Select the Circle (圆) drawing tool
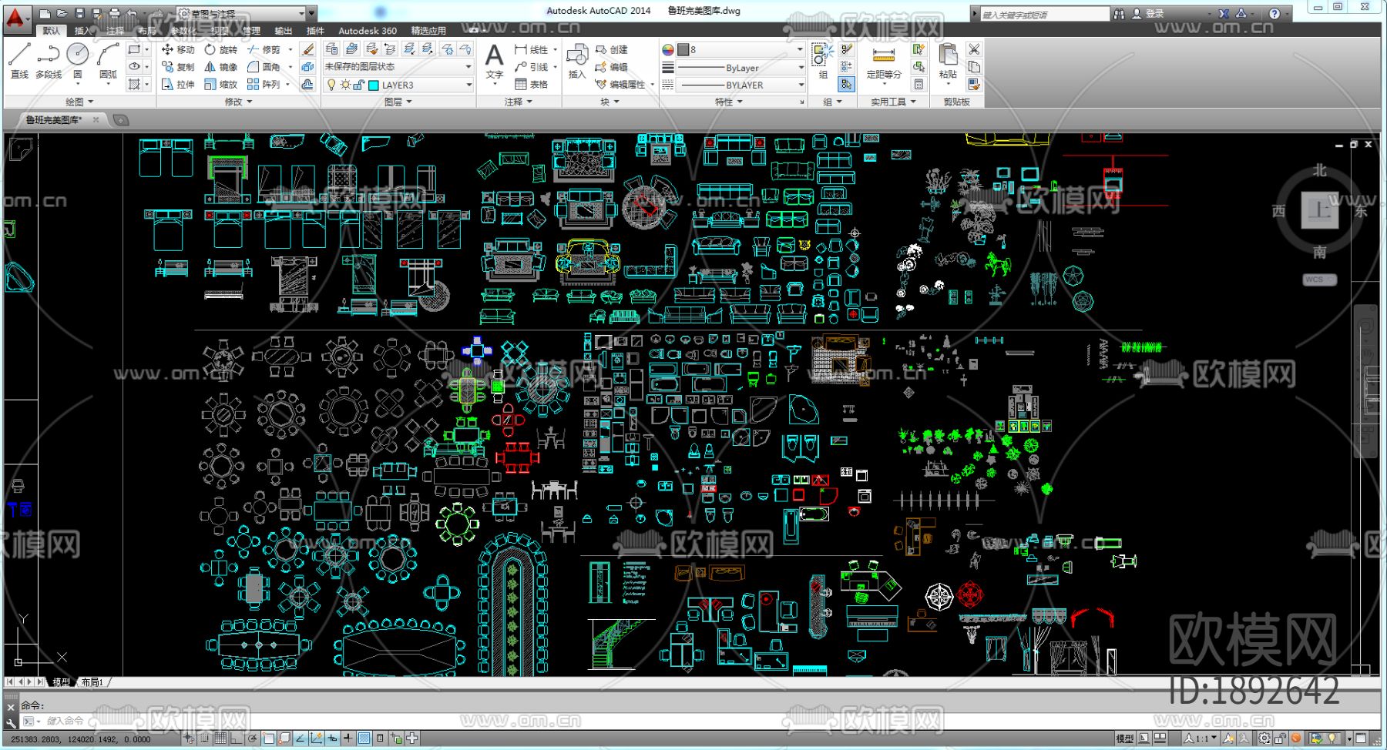 [x=77, y=60]
